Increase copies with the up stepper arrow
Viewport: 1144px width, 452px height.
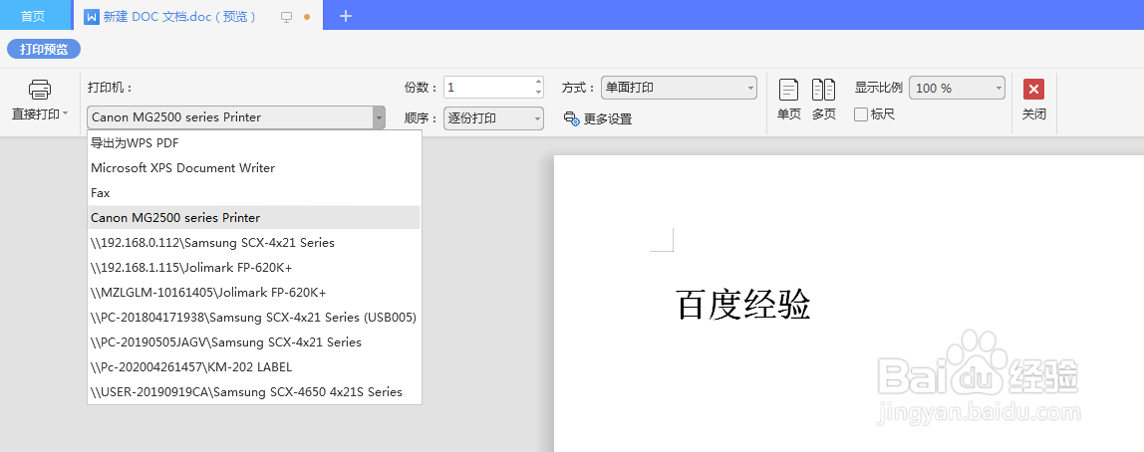pyautogui.click(x=538, y=82)
